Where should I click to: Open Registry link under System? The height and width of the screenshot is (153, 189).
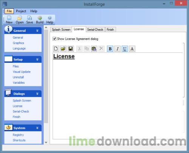[18, 135]
